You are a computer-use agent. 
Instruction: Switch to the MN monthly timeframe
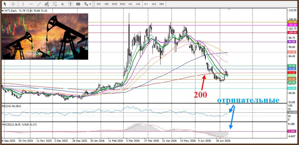click(162, 4)
